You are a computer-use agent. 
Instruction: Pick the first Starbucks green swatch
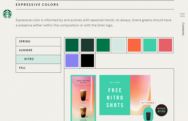click(x=72, y=45)
